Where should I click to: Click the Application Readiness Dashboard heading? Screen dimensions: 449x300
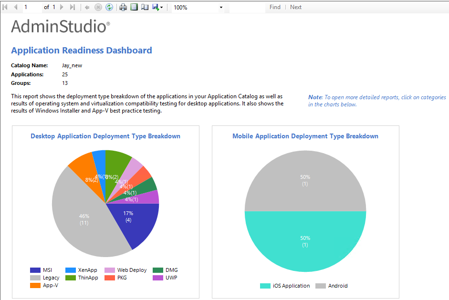click(x=82, y=51)
